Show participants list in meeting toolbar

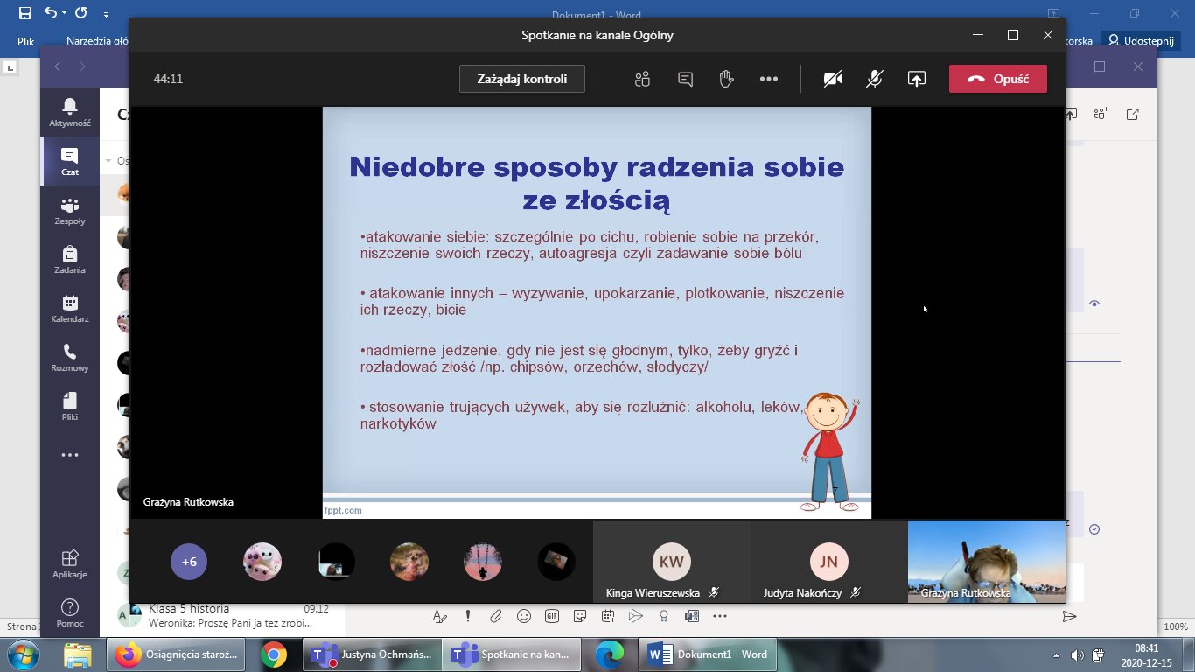click(x=643, y=80)
